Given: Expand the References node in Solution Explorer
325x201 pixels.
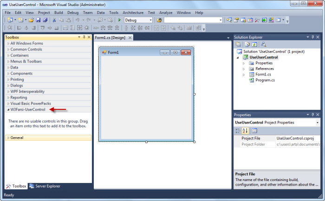Looking at the screenshot, I should click(243, 69).
